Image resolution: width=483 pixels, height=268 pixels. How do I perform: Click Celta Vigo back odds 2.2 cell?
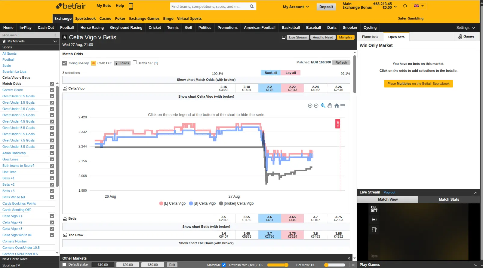point(269,88)
